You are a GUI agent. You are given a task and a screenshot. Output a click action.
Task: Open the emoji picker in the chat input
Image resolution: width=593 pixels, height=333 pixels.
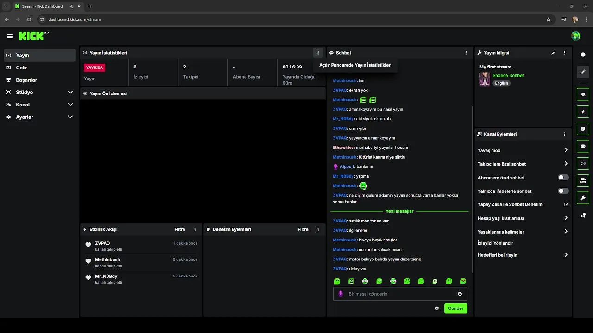pyautogui.click(x=460, y=294)
